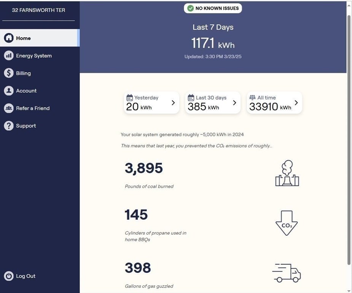Open the Account menu item
Image resolution: width=352 pixels, height=293 pixels.
40,90
